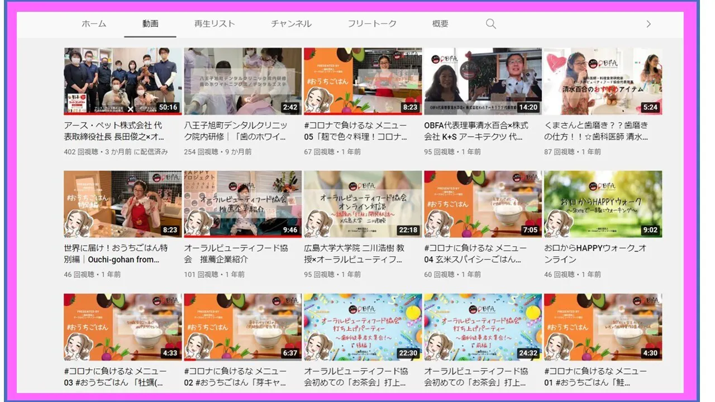Open title #コロナに負けるな メニュー04 玄米スパイシーごはん
The width and height of the screenshot is (715, 402).
click(475, 253)
